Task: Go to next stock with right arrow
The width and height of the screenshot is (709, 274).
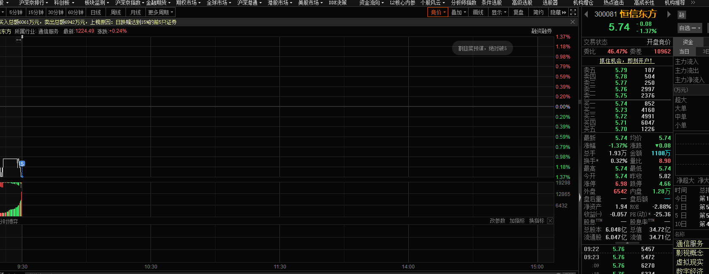Action: tap(669, 14)
